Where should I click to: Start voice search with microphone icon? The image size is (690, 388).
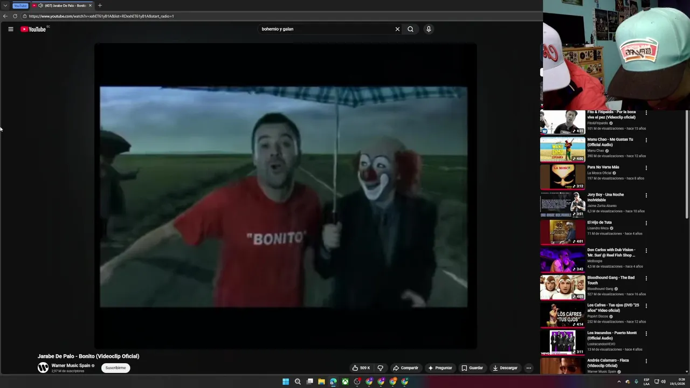tap(429, 29)
